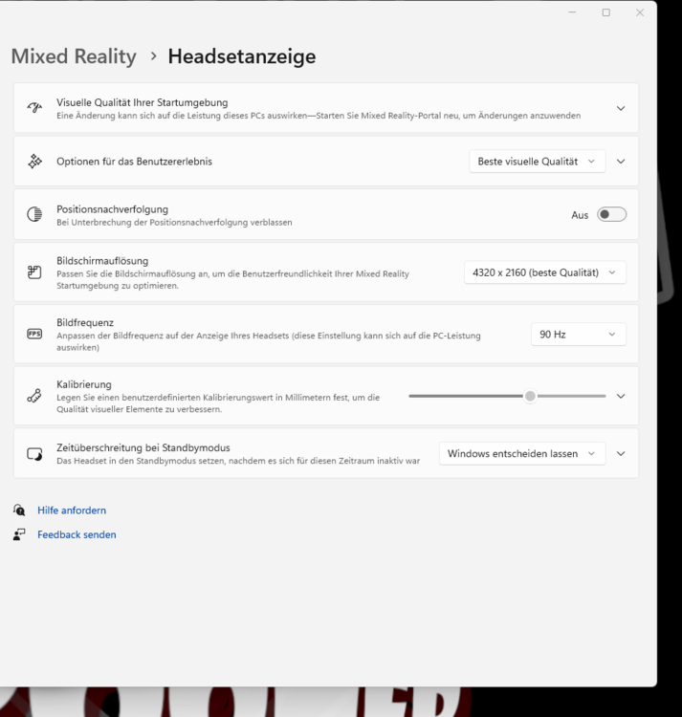Open the 4320 x 2160 resolution dropdown
The width and height of the screenshot is (682, 717).
pyautogui.click(x=545, y=272)
